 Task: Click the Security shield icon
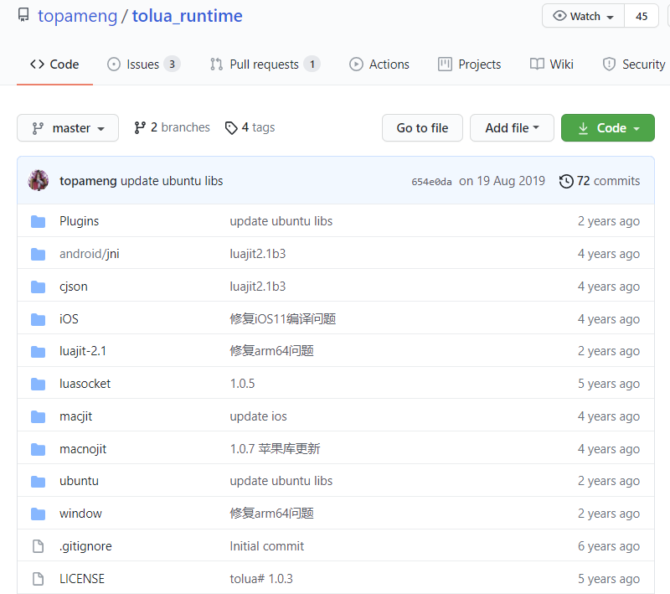(x=609, y=64)
